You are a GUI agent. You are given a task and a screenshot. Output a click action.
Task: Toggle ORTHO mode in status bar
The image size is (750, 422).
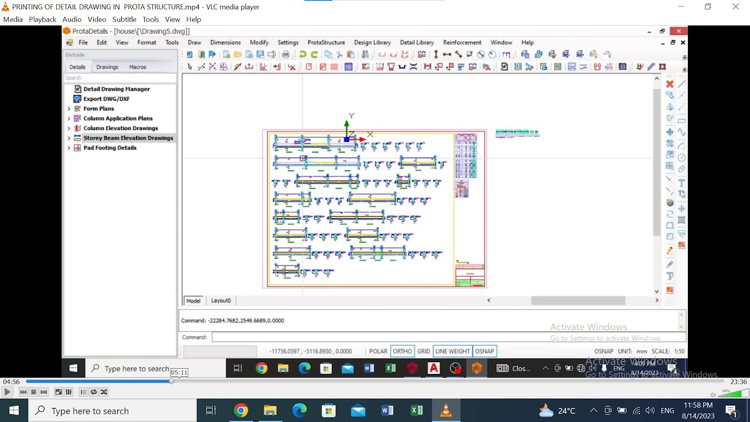point(402,351)
